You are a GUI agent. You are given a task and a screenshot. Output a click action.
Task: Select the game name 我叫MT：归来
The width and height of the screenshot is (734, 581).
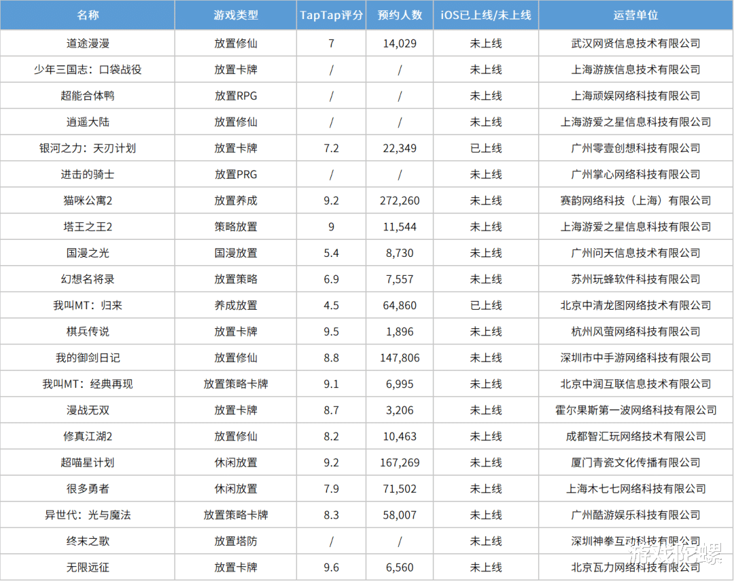tap(88, 306)
